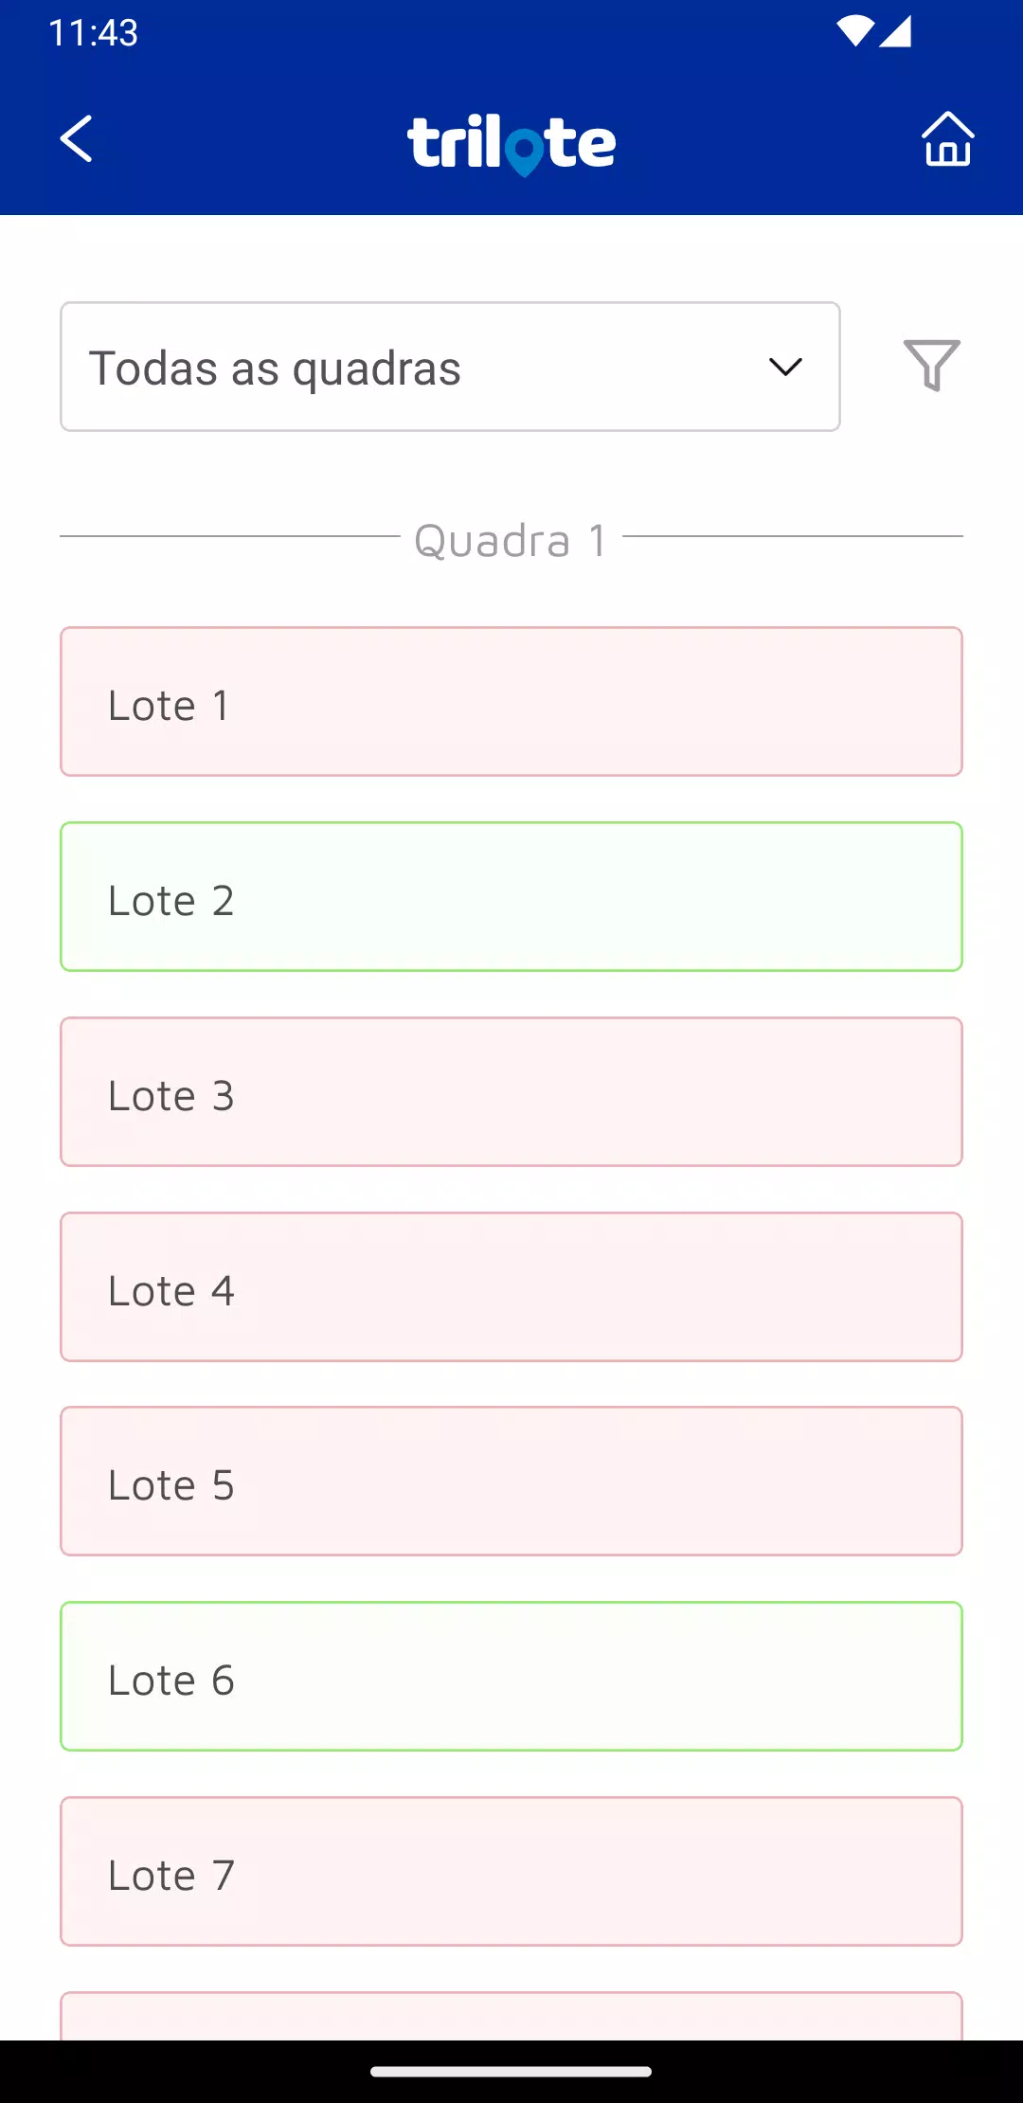Screen dimensions: 1023x2103
Task: Select the available Lote 2
Action: point(511,896)
